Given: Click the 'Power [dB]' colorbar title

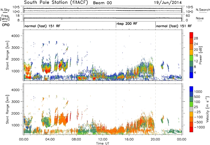Looking at the screenshot, I should click(200, 55).
